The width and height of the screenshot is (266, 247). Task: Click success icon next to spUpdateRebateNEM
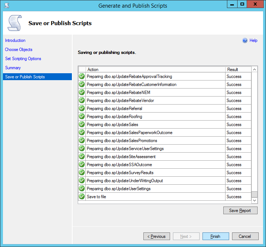82,93
